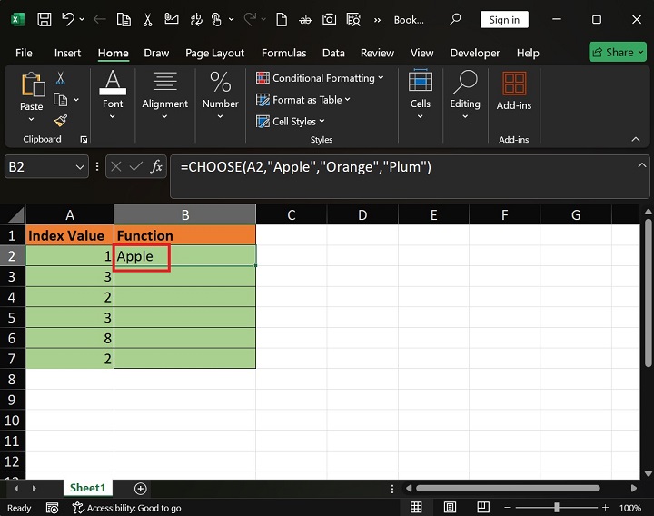Image resolution: width=654 pixels, height=516 pixels.
Task: Click the Cut scissors icon
Action: (61, 79)
